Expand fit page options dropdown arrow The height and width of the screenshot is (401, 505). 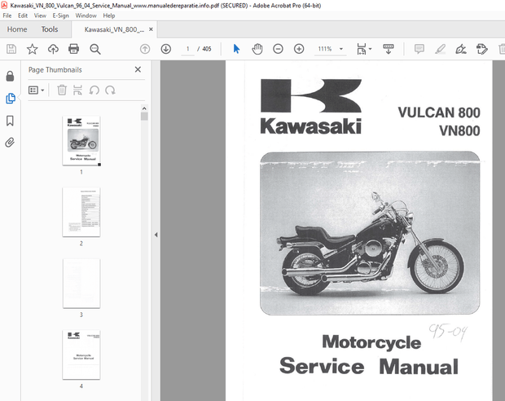(x=370, y=49)
